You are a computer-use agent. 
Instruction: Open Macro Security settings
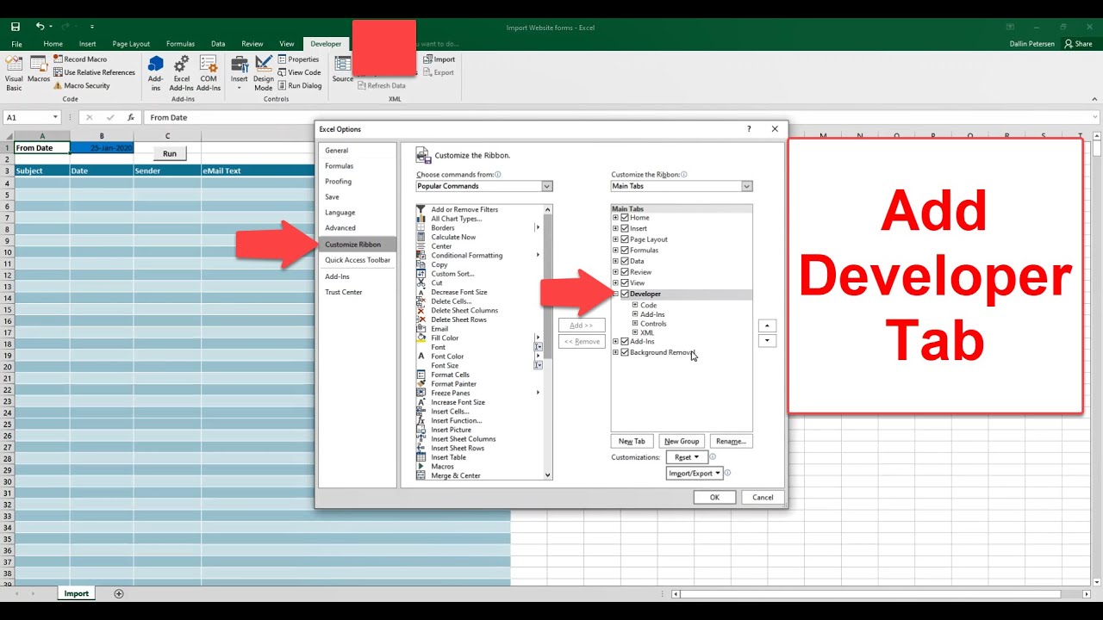81,85
